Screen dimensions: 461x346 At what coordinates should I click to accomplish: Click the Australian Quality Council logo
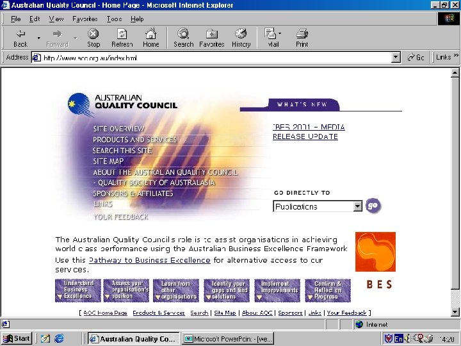122,104
